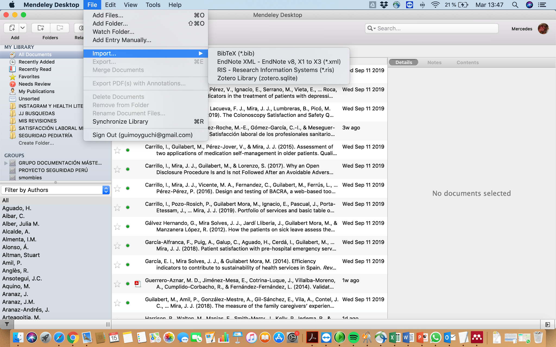This screenshot has height=347, width=556.
Task: Click Mercedes profile avatar picture
Action: point(543,28)
